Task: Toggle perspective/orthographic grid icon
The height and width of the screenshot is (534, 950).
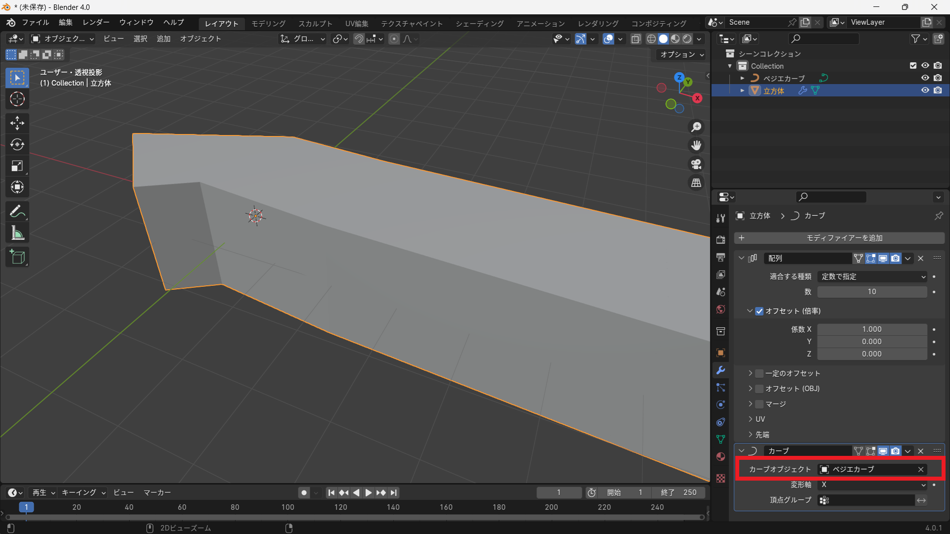Action: [x=696, y=183]
